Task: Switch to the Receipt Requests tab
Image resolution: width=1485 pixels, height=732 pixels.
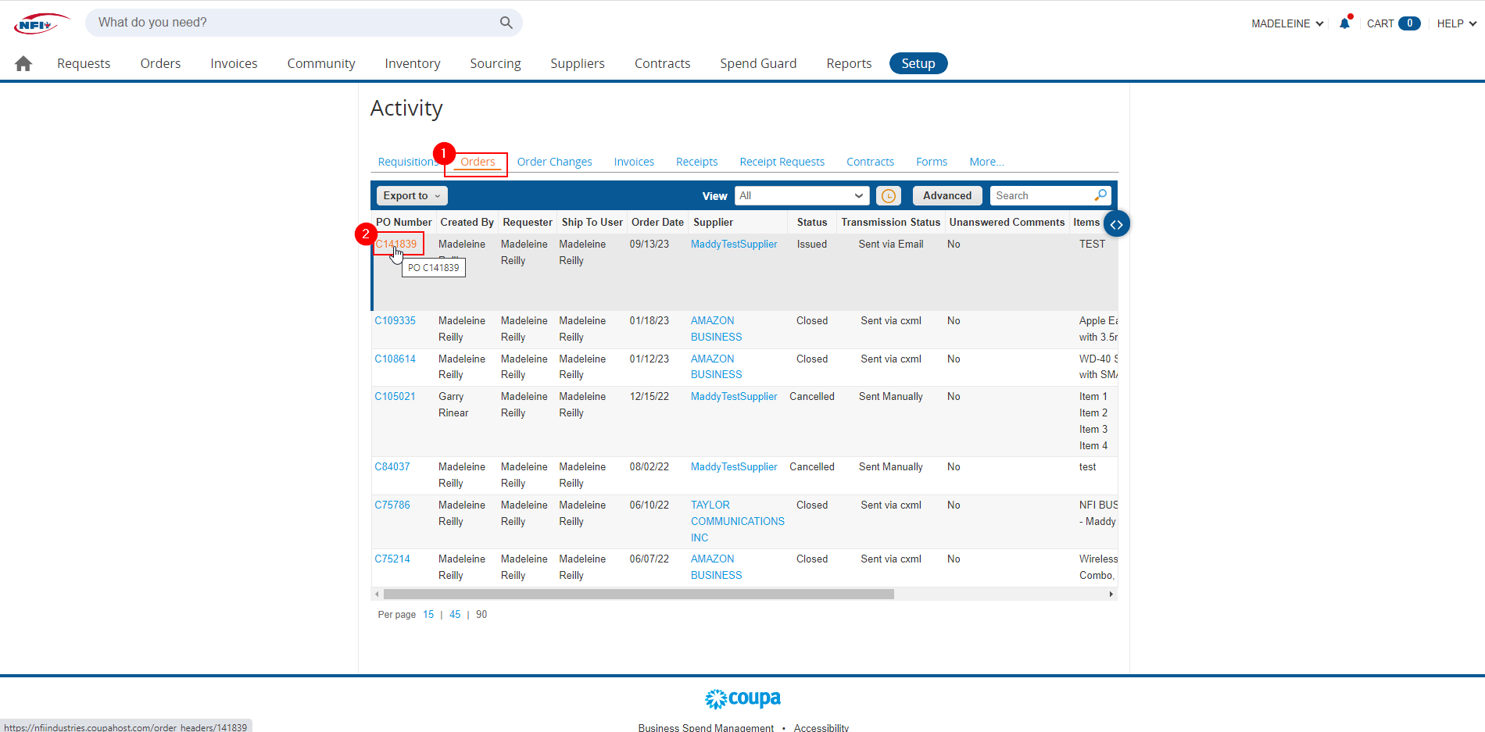Action: coord(782,162)
